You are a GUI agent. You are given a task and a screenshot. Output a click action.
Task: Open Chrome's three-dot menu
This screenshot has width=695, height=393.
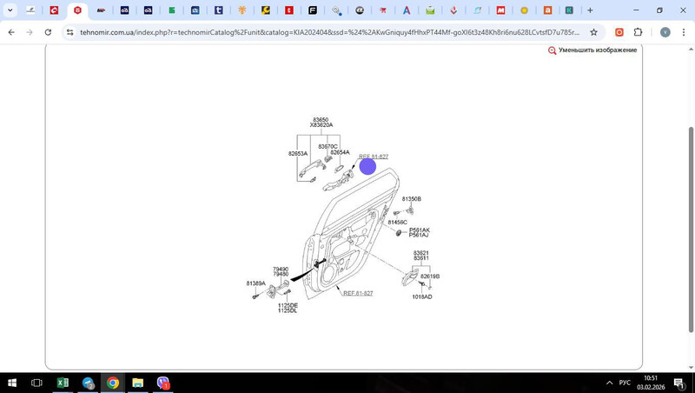(684, 32)
